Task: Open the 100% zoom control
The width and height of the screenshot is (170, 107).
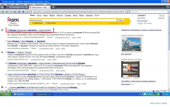Action: (x=165, y=91)
